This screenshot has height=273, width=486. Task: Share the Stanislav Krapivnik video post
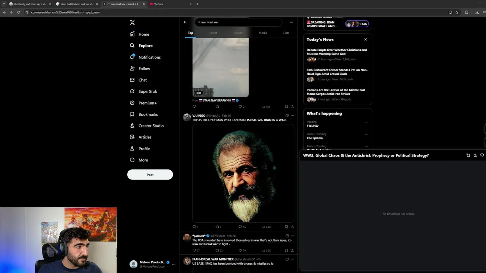pyautogui.click(x=292, y=107)
